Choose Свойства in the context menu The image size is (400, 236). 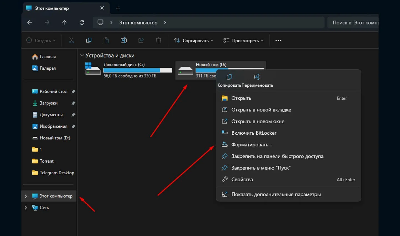coord(289,180)
